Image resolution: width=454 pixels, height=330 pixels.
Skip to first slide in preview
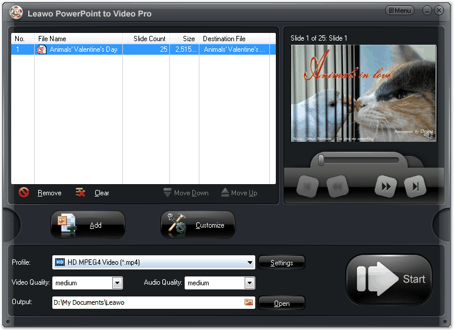(x=308, y=187)
